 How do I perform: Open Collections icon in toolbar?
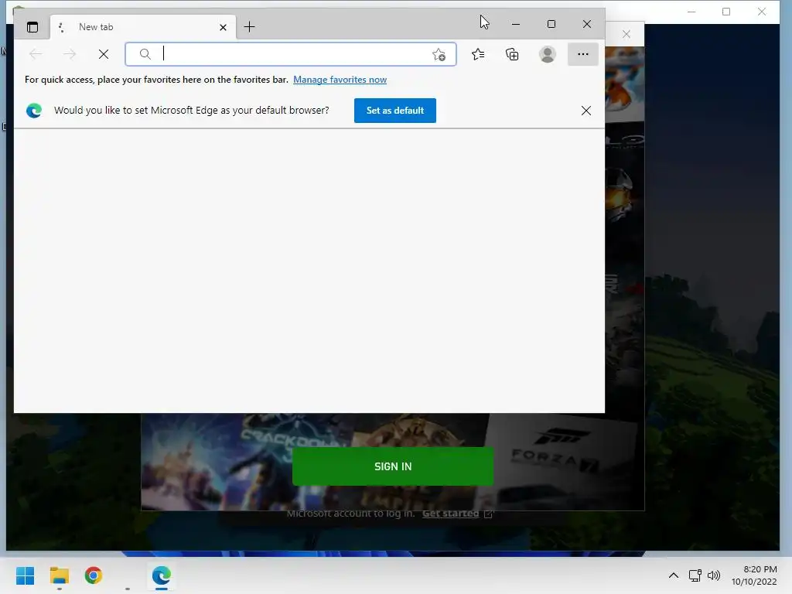512,54
